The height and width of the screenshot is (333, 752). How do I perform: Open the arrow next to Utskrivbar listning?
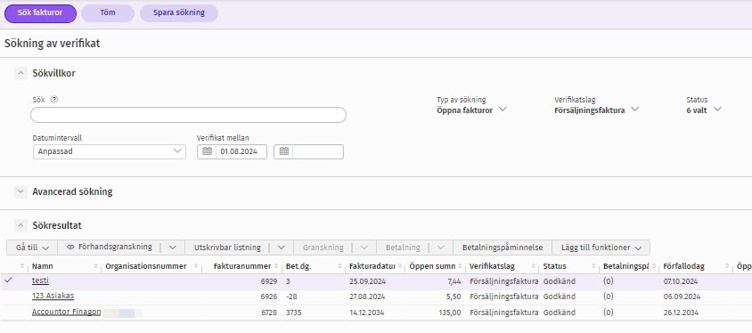(281, 248)
